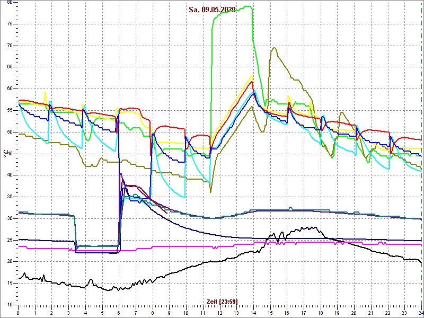Select the 80 value on the temperature axis
The image size is (424, 318).
point(8,3)
